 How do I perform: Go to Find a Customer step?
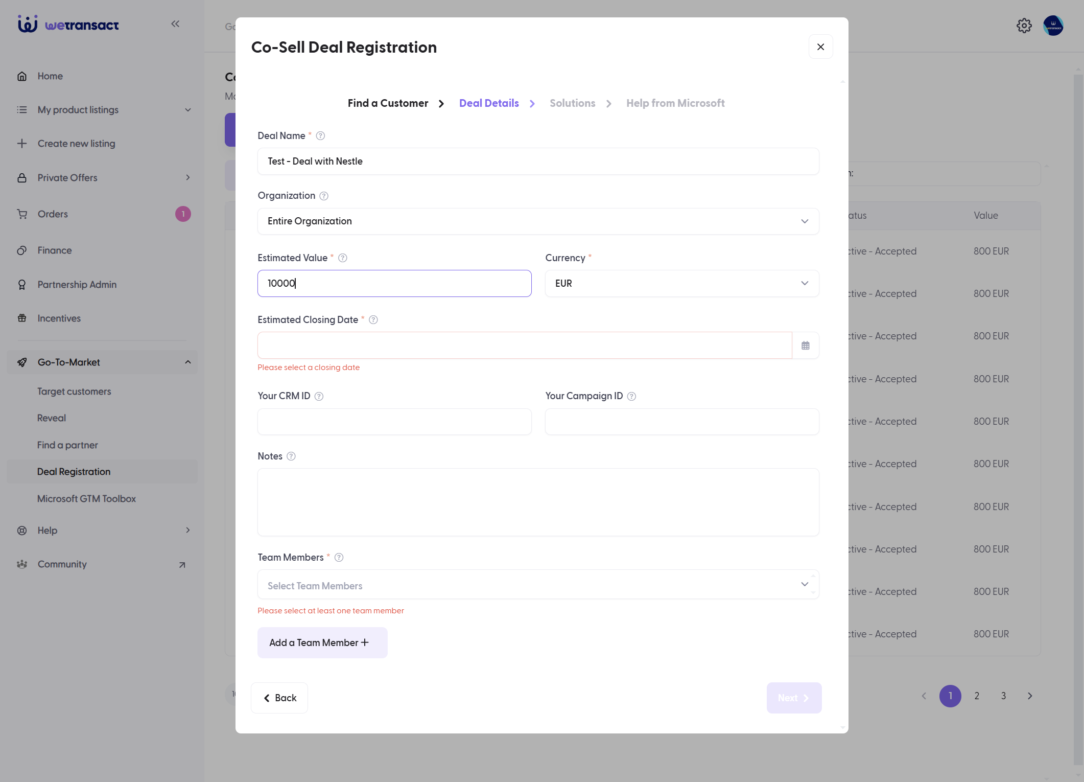tap(388, 103)
